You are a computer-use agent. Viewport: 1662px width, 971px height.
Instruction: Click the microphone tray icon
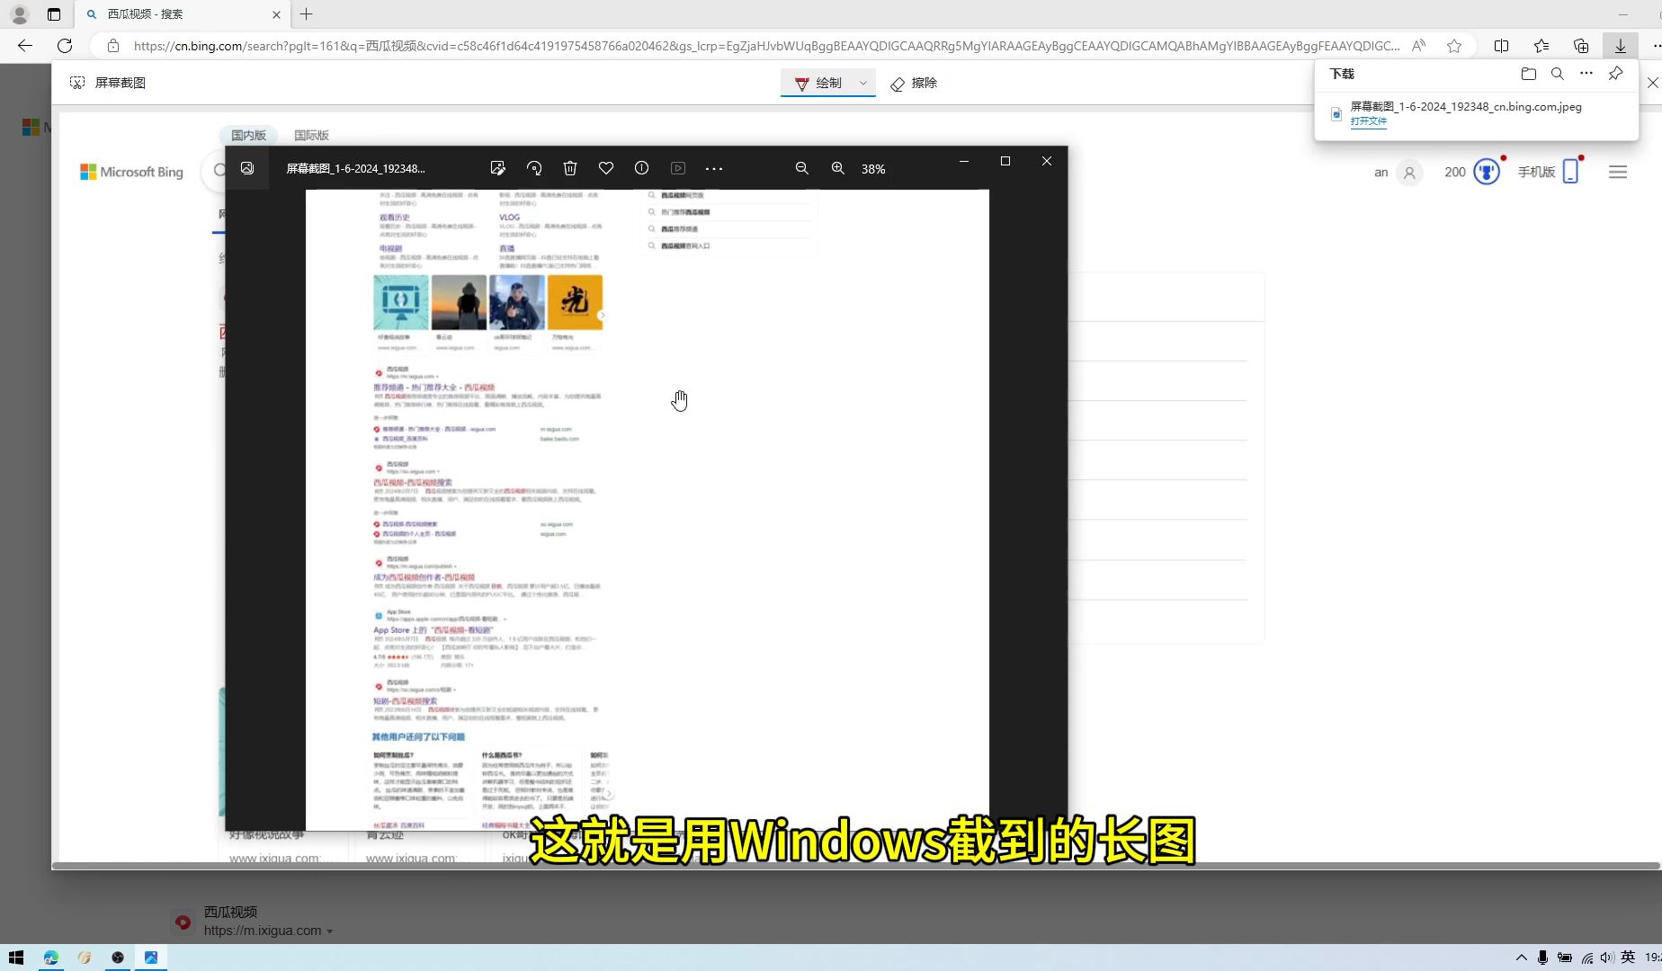pos(1542,958)
